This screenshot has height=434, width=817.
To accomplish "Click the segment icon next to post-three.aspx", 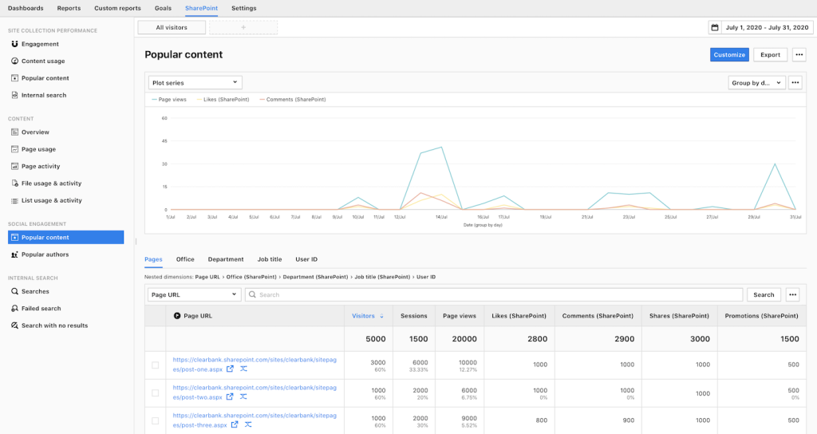I will (248, 424).
